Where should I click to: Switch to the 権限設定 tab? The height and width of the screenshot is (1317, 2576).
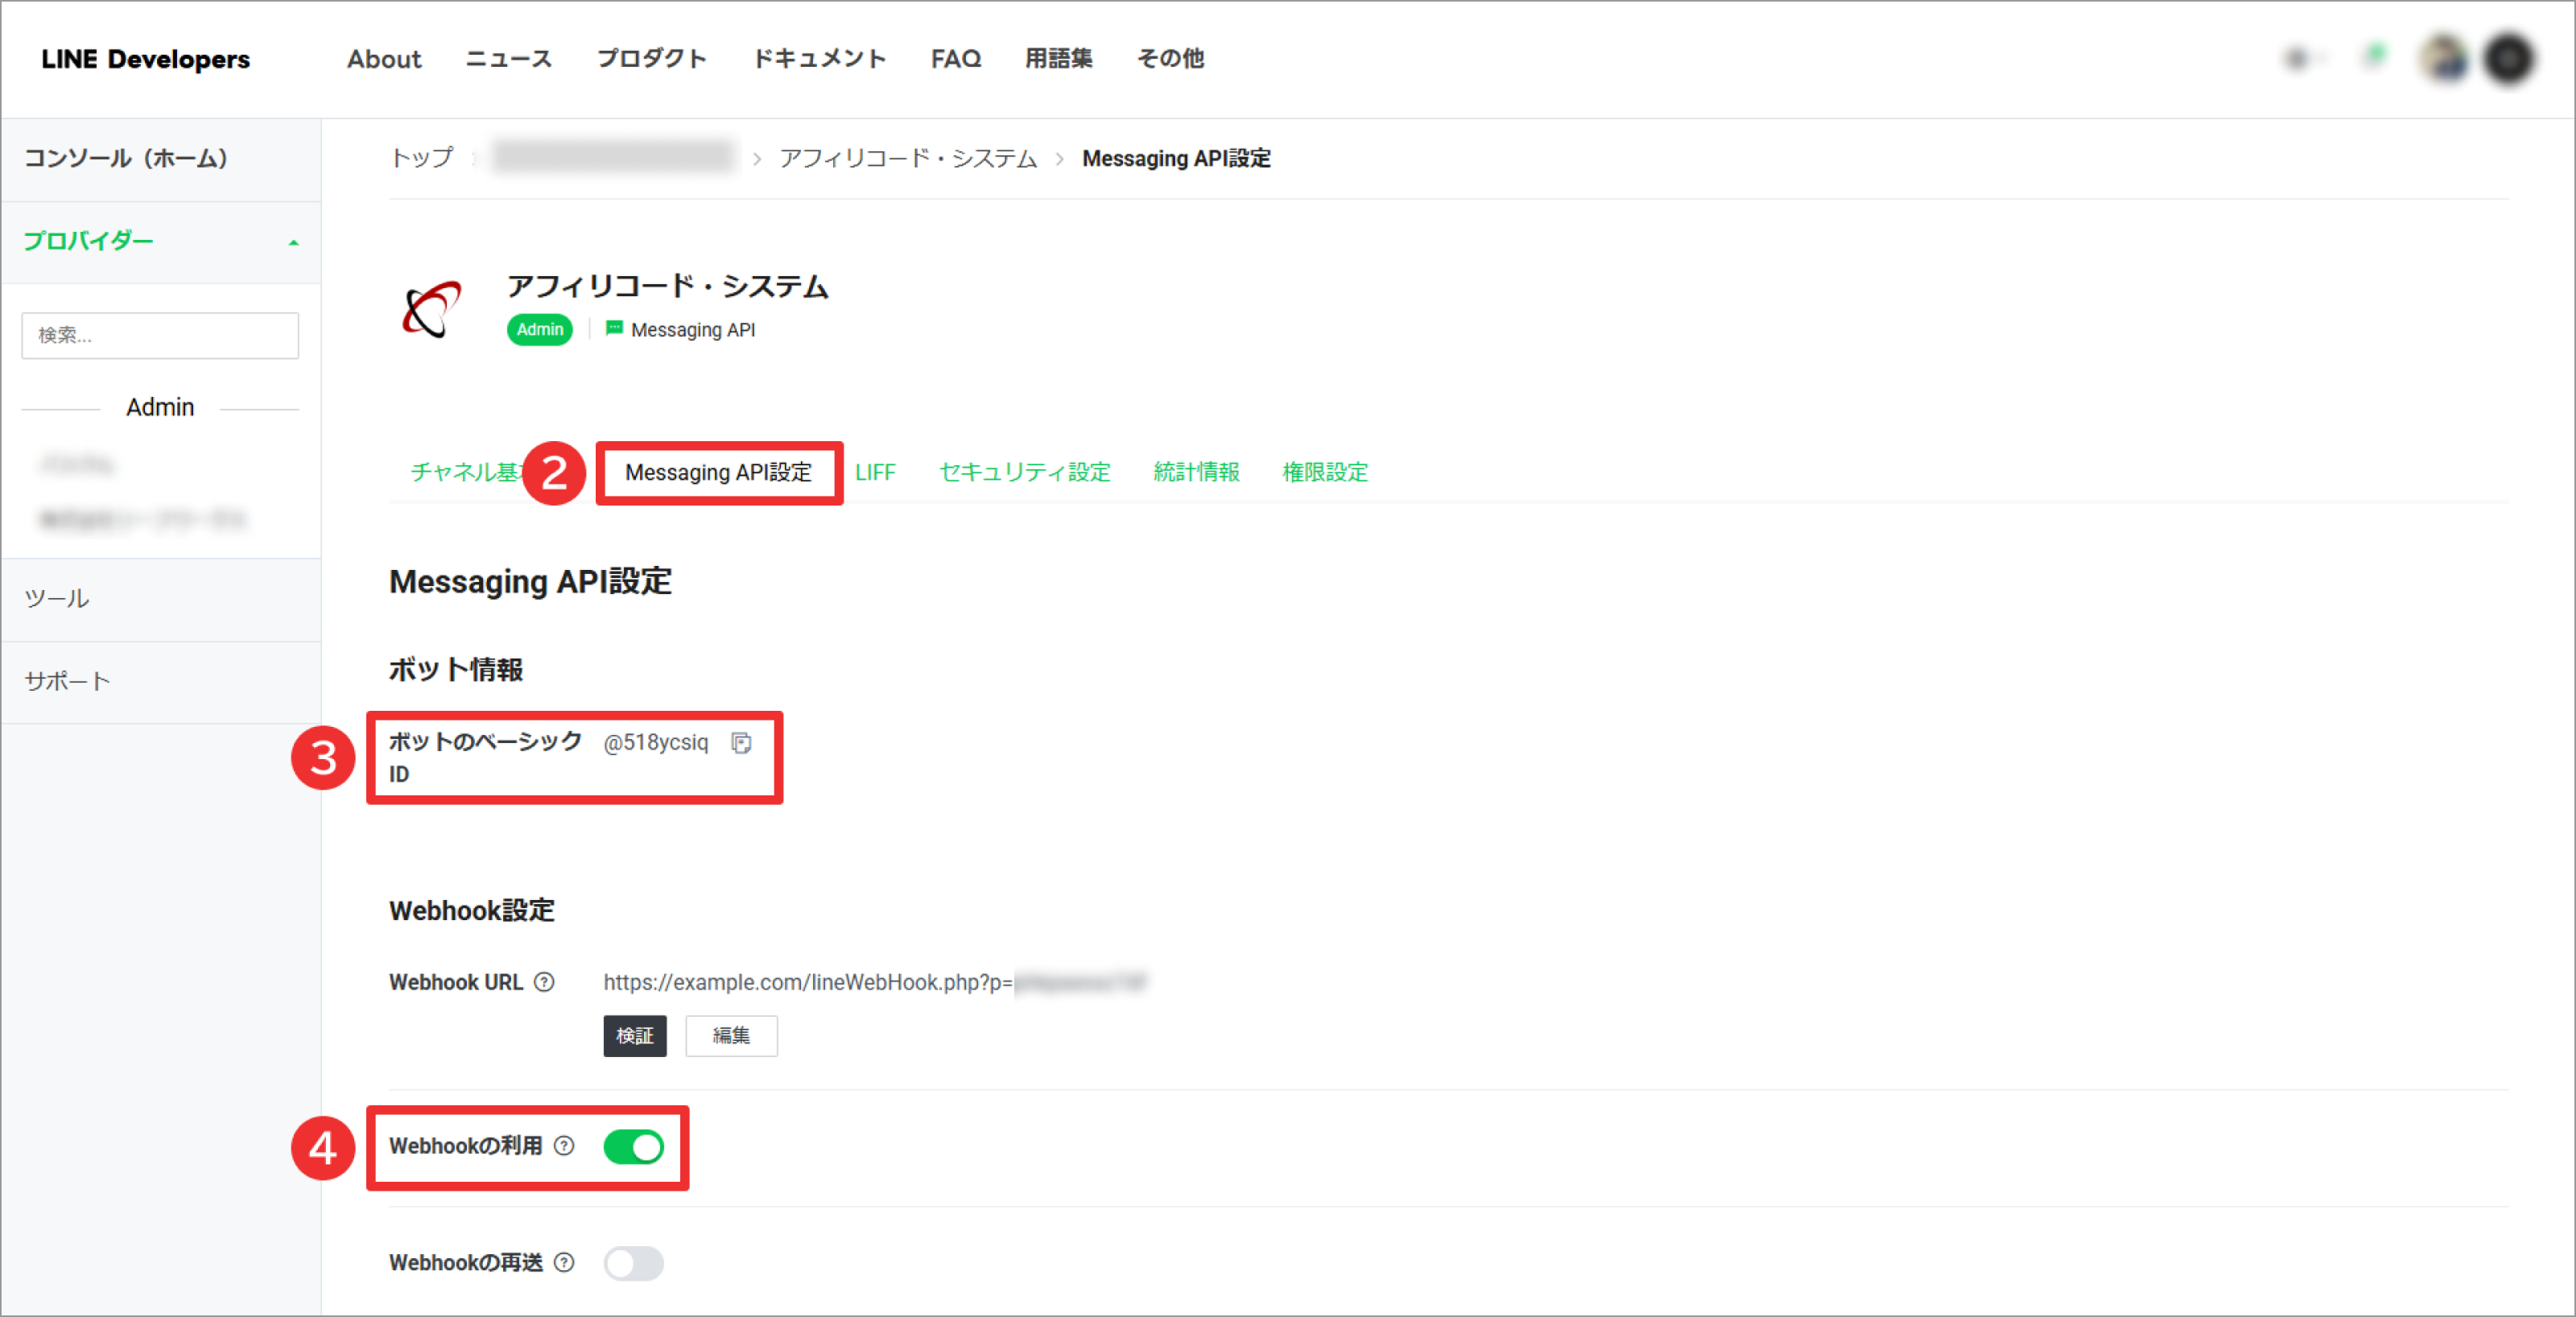[x=1325, y=472]
